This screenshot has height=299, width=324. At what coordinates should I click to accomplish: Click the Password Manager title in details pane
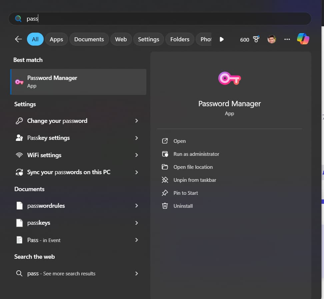(229, 104)
